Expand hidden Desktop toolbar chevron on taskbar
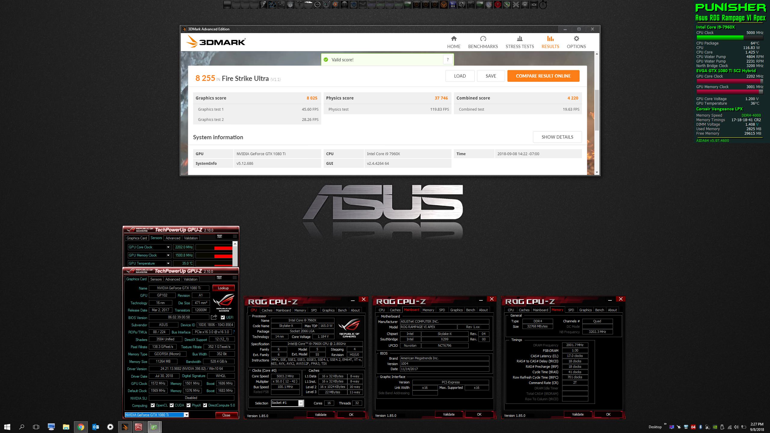The height and width of the screenshot is (433, 770). pos(665,424)
